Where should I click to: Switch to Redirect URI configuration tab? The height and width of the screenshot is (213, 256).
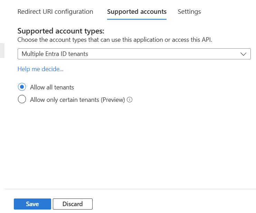point(55,12)
